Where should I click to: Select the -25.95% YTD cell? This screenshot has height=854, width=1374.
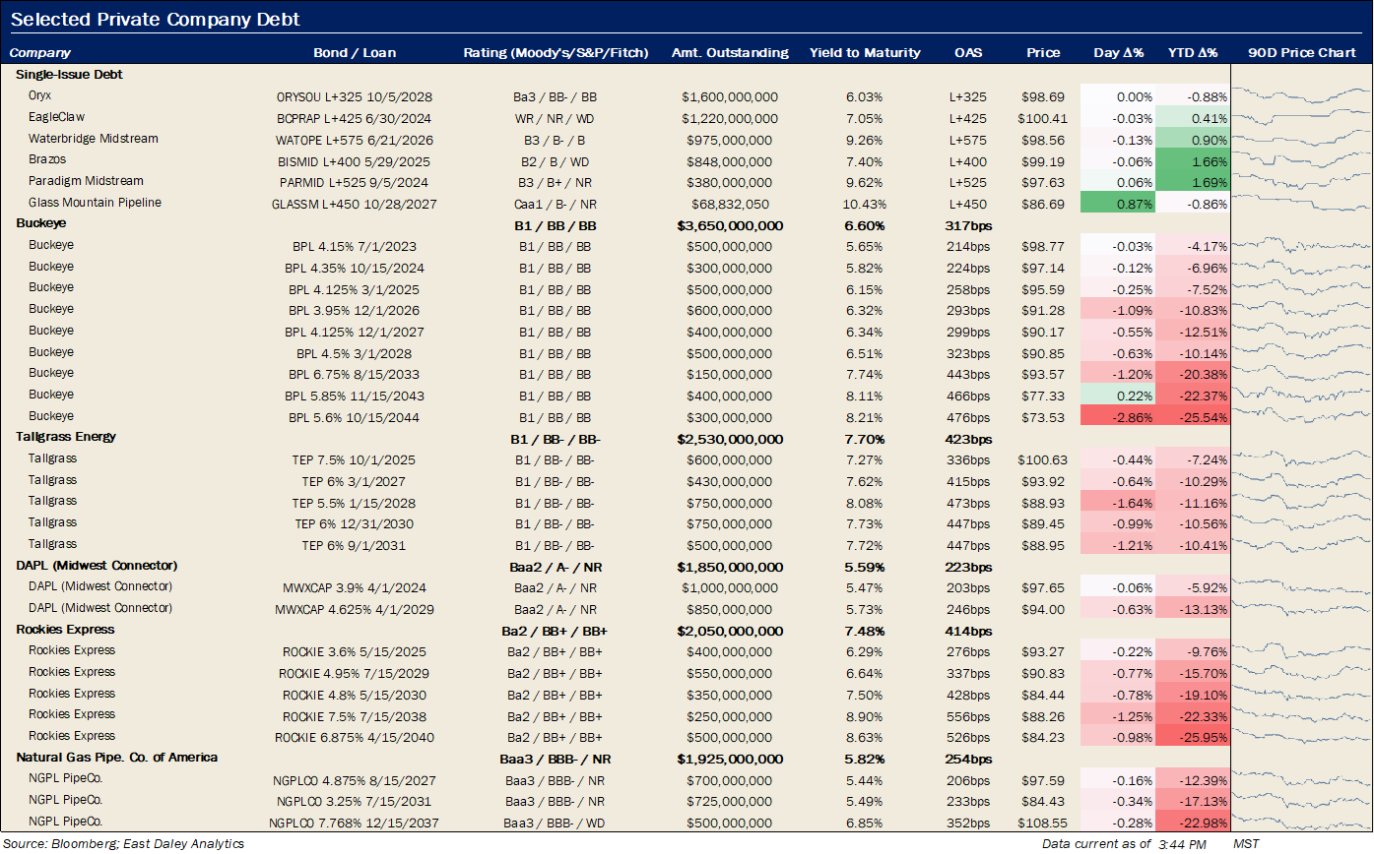point(1193,737)
